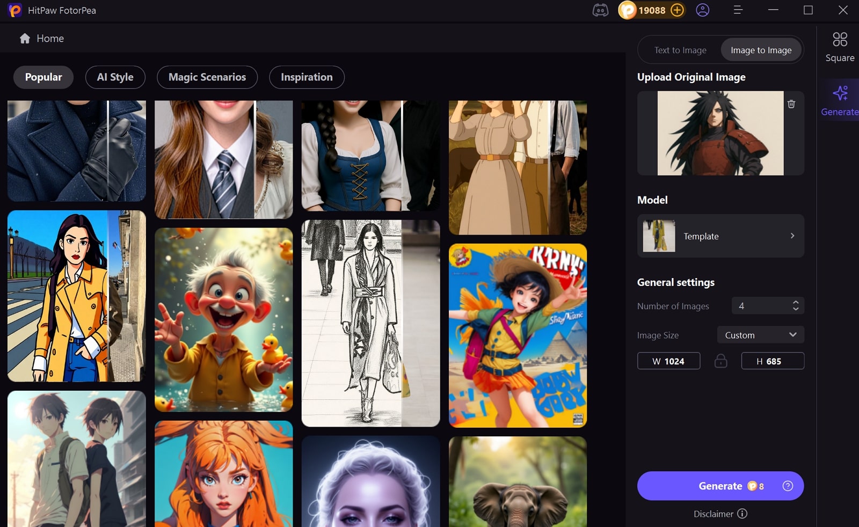Select the two anime boys sample
This screenshot has height=527, width=859.
point(77,459)
